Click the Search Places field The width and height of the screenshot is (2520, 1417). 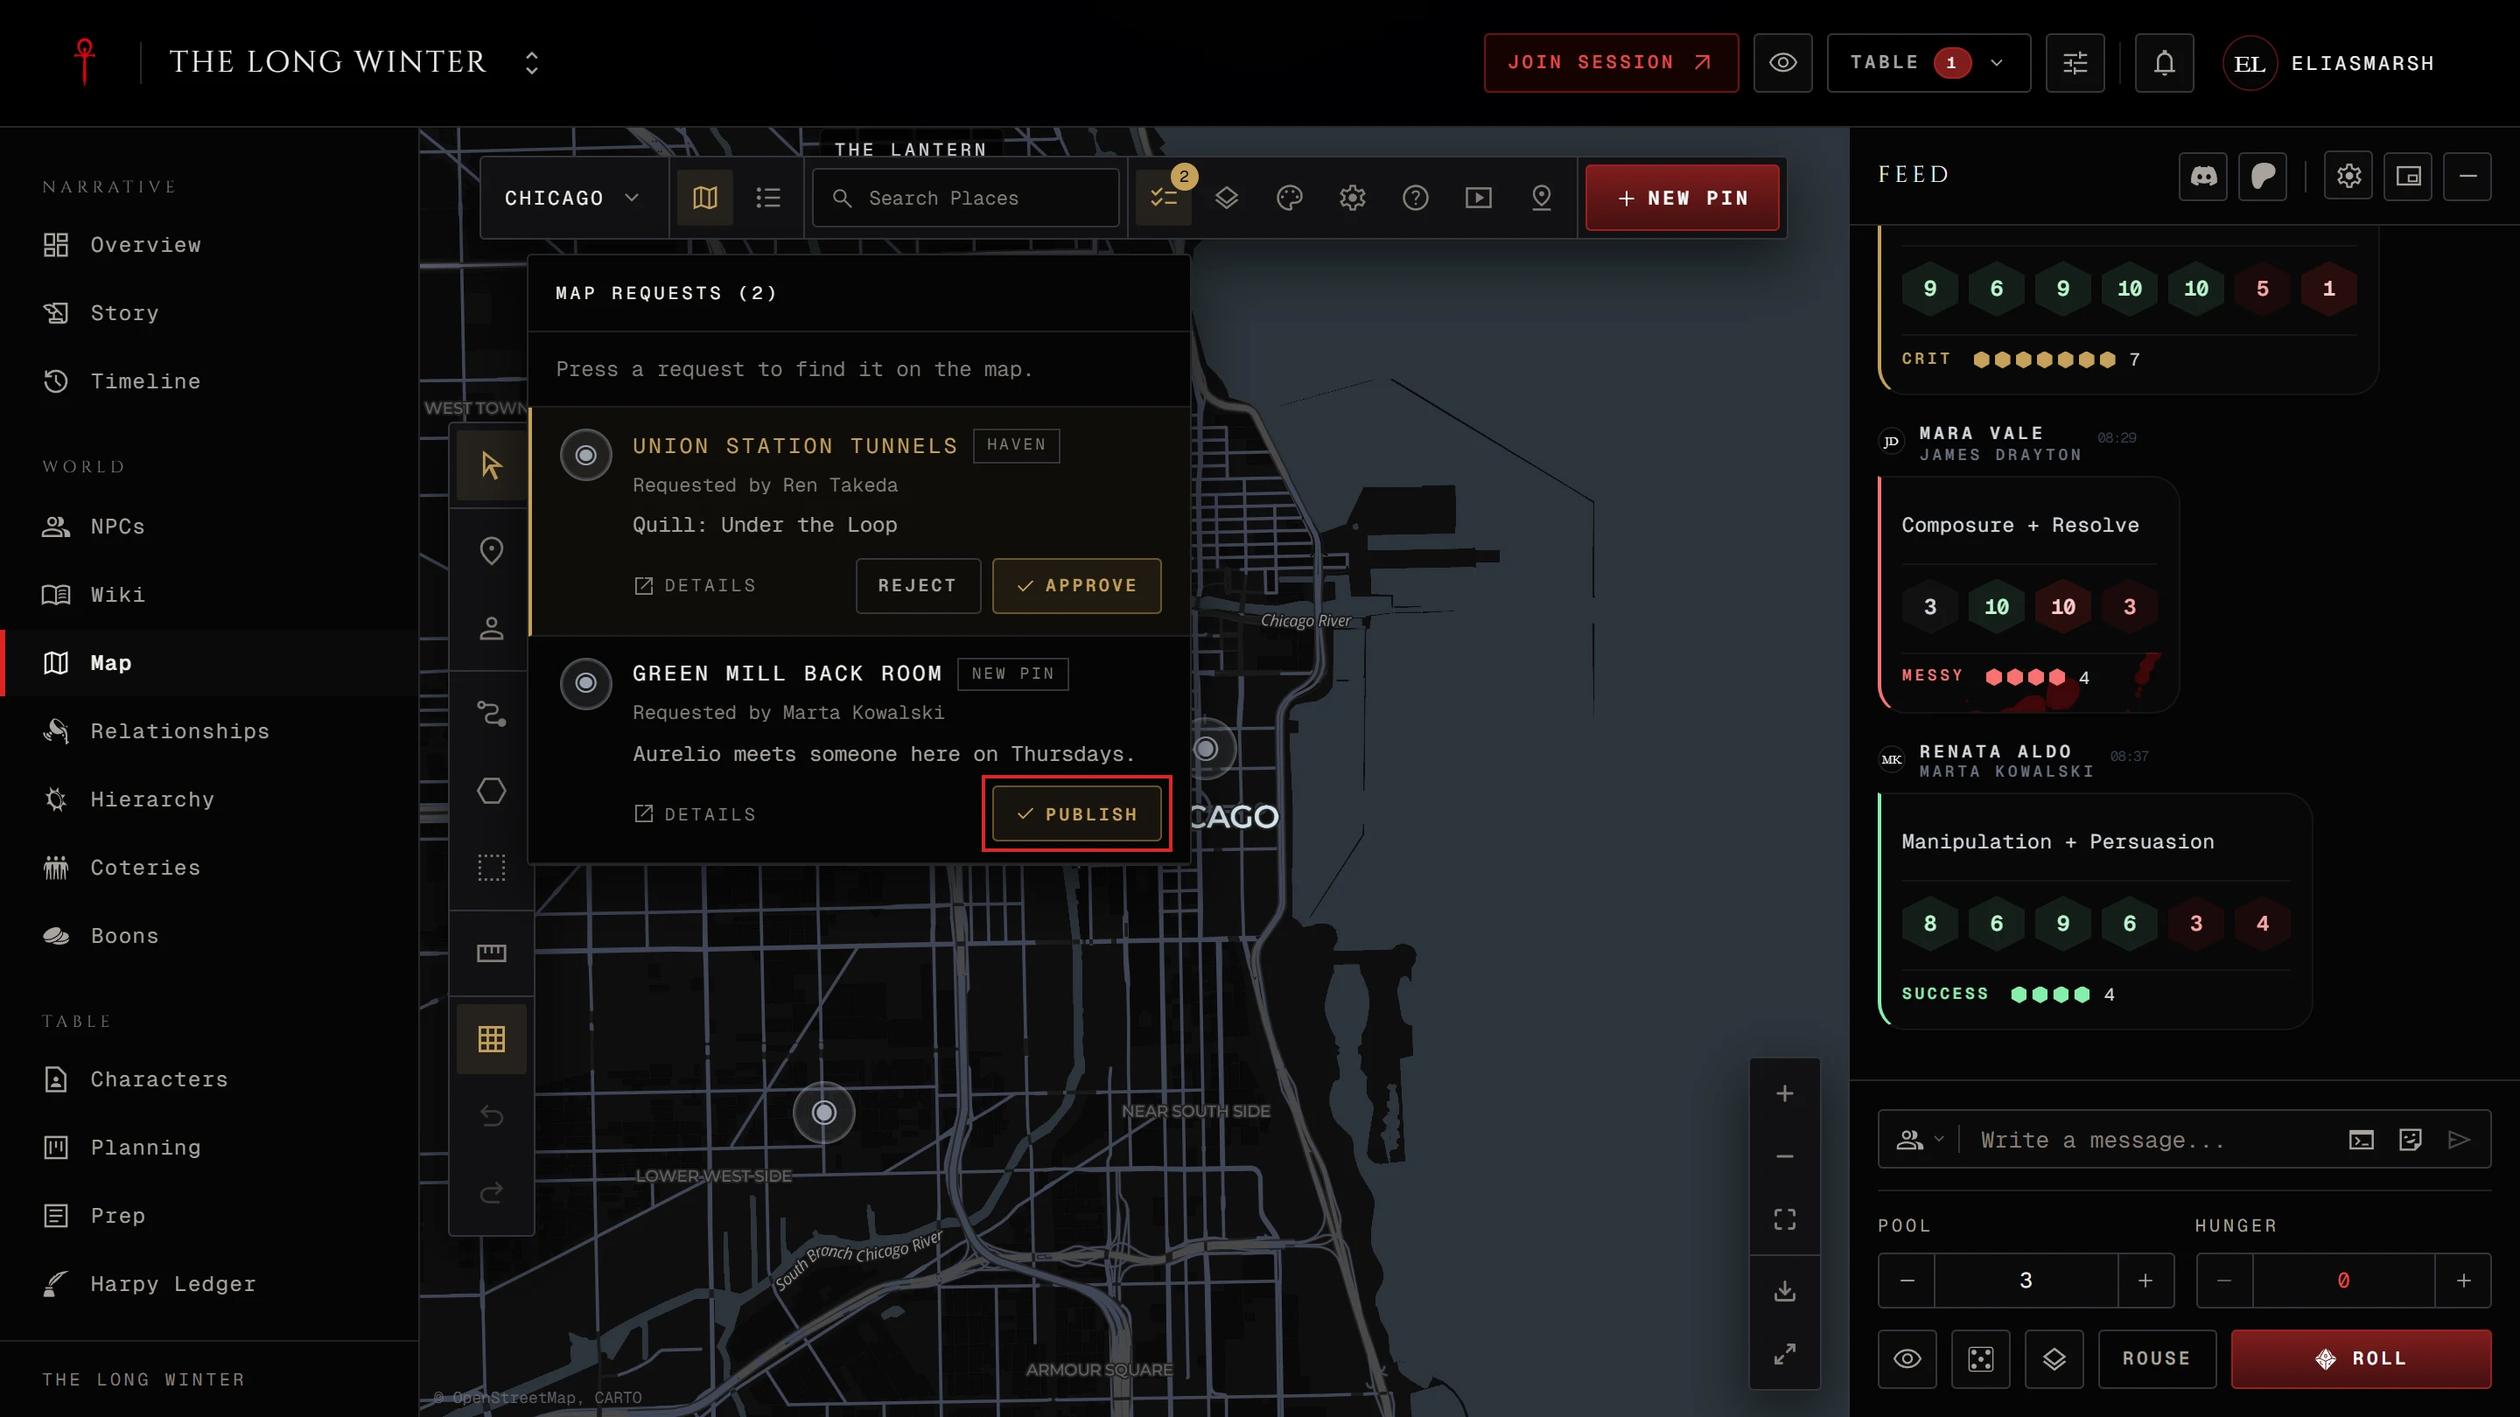[965, 199]
